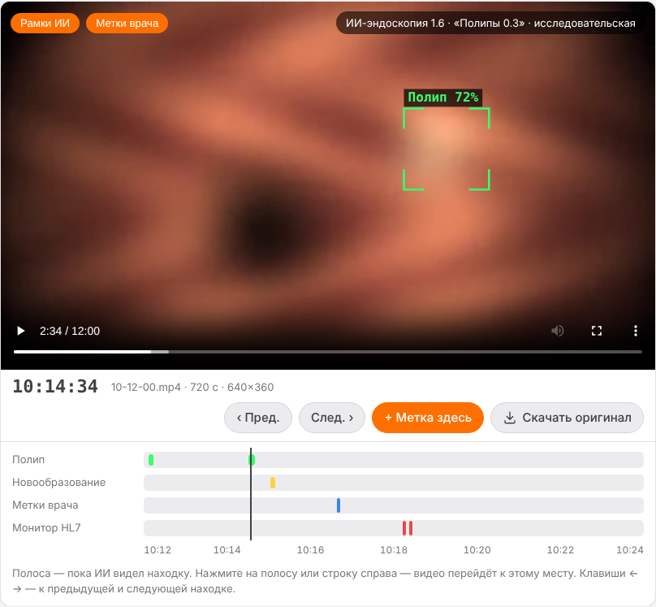
Task: Click the Монитор HL7 timeline track
Action: point(394,528)
